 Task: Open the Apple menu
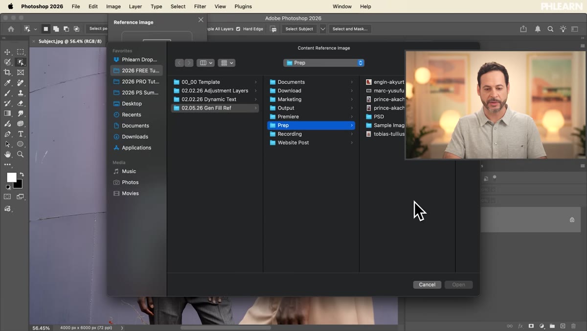(10, 6)
